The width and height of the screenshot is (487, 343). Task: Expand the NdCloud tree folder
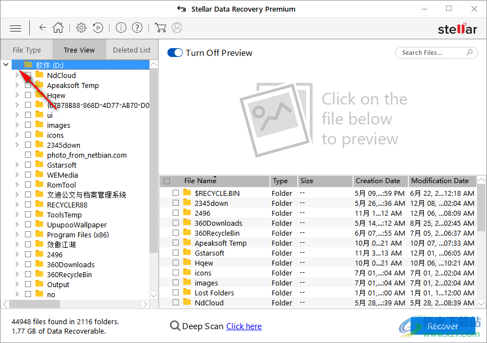17,75
